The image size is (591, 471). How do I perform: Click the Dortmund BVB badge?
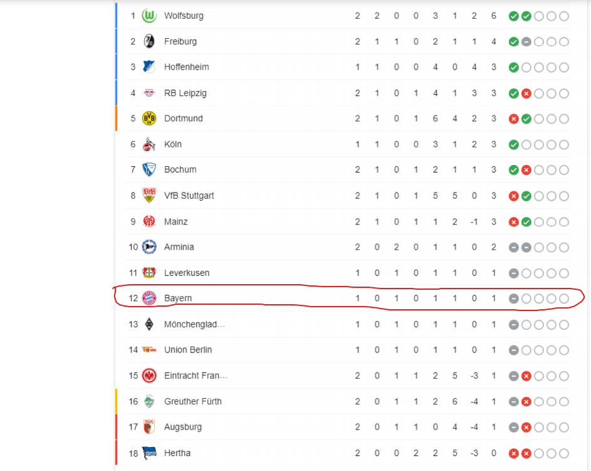[149, 119]
